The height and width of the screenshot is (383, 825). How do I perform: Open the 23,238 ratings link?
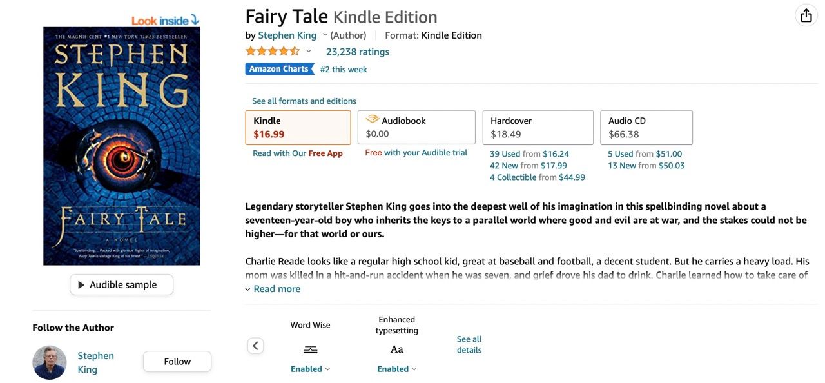[x=357, y=52]
